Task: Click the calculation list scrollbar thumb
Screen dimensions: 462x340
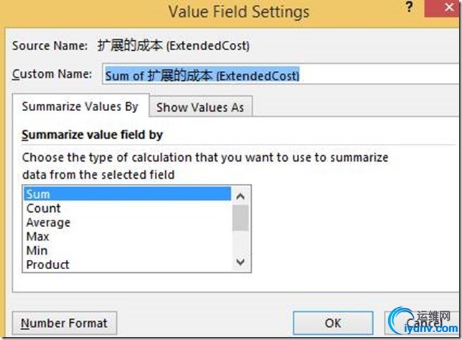Action: (x=240, y=218)
